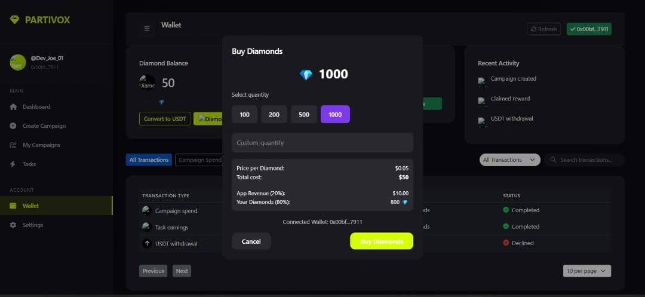Click the Settings gear icon
This screenshot has width=645, height=297.
(x=13, y=225)
